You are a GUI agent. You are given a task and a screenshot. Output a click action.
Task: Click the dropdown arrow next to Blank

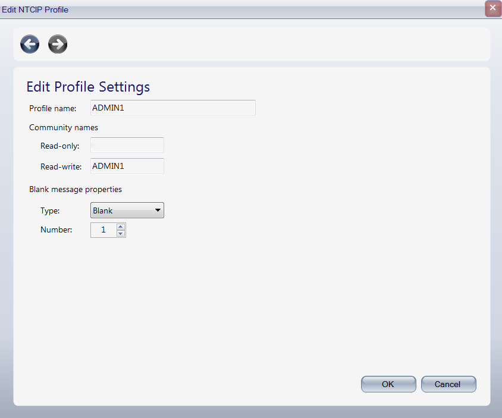(x=158, y=210)
